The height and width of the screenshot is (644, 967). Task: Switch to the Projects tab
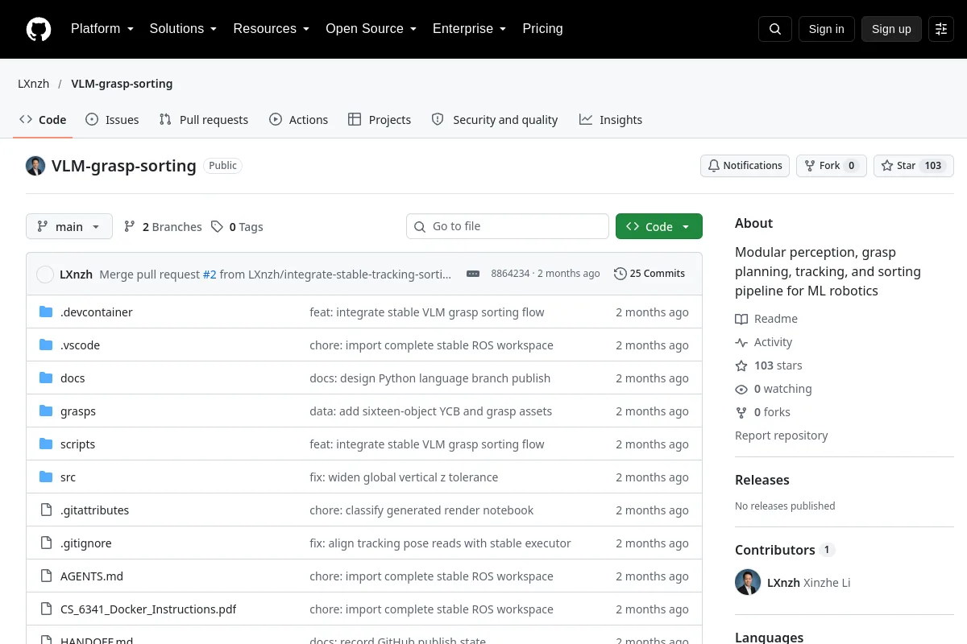click(x=380, y=120)
